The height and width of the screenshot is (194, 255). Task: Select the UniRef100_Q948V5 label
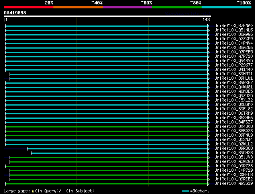pyautogui.click(x=233, y=61)
